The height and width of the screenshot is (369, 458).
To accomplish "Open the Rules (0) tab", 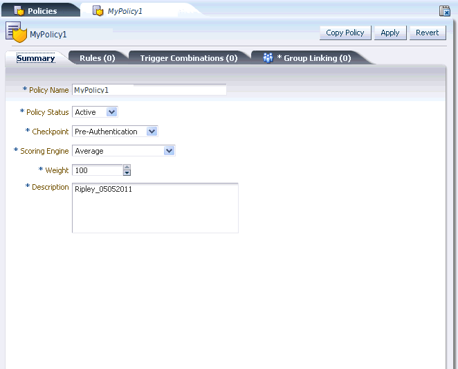I will click(98, 58).
